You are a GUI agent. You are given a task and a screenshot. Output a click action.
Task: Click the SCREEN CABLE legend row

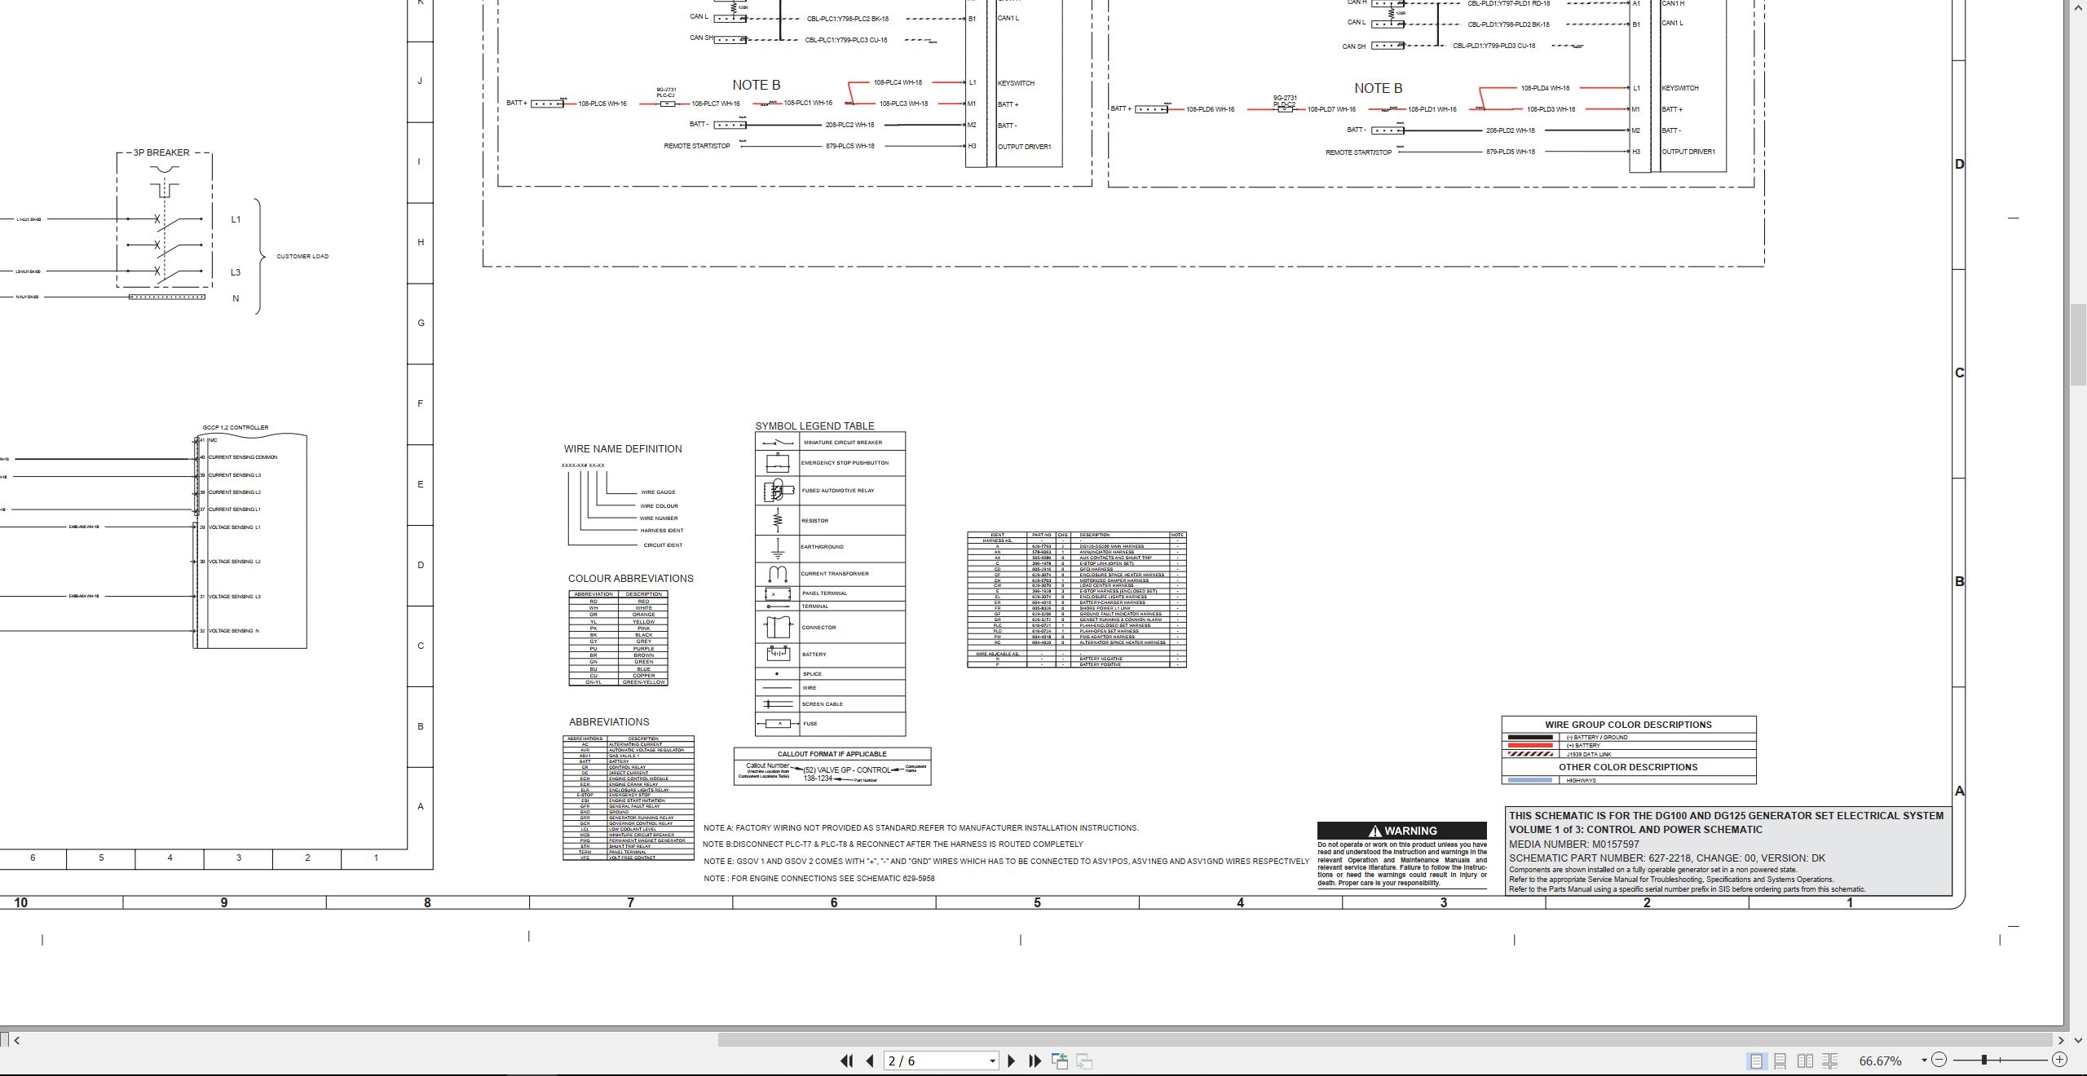pyautogui.click(x=830, y=703)
